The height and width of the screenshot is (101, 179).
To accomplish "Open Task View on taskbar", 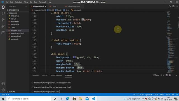I will tap(61, 98).
